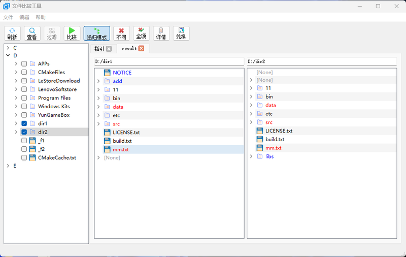Select NOTICE file in dir1 pane
The image size is (406, 257).
[122, 73]
